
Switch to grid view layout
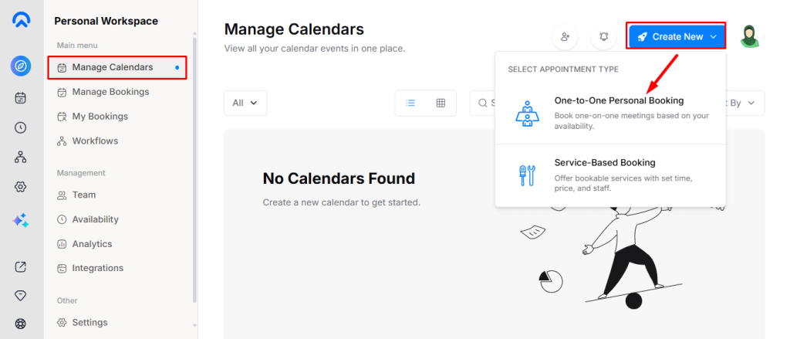click(x=441, y=103)
